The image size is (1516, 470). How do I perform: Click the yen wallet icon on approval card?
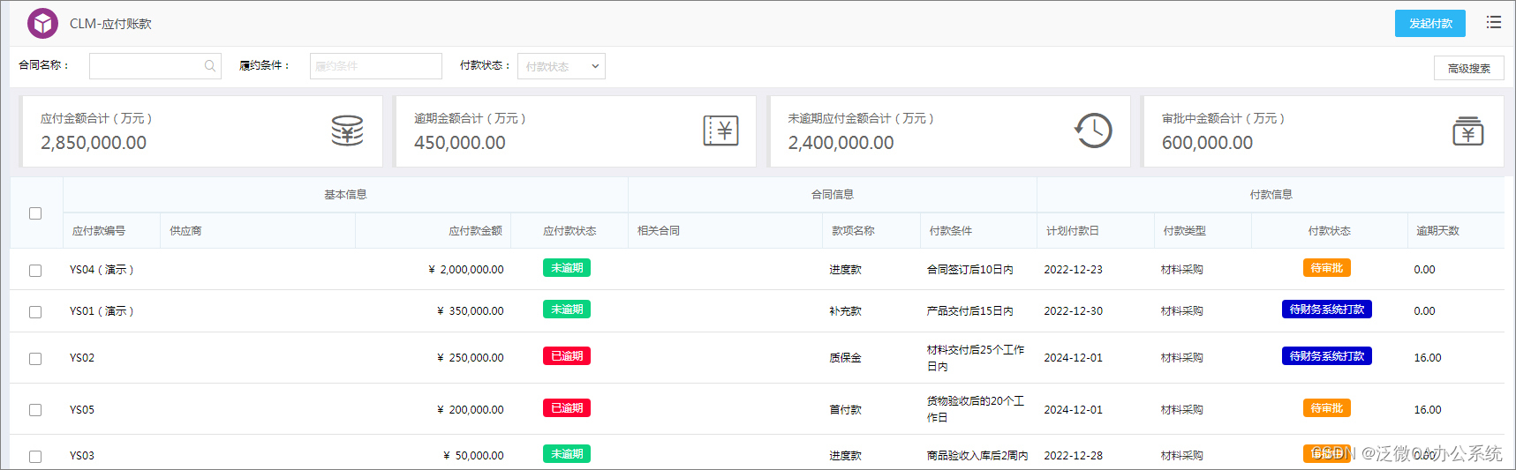click(1467, 131)
